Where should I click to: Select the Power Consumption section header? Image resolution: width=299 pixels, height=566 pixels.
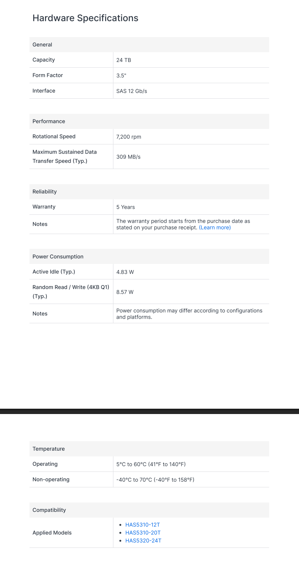tap(149, 257)
